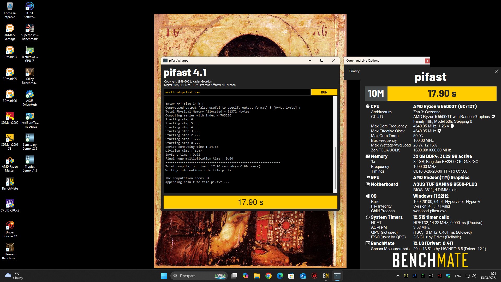Image resolution: width=501 pixels, height=282 pixels.
Task: Open Outlook from the taskbar
Action: [303, 276]
